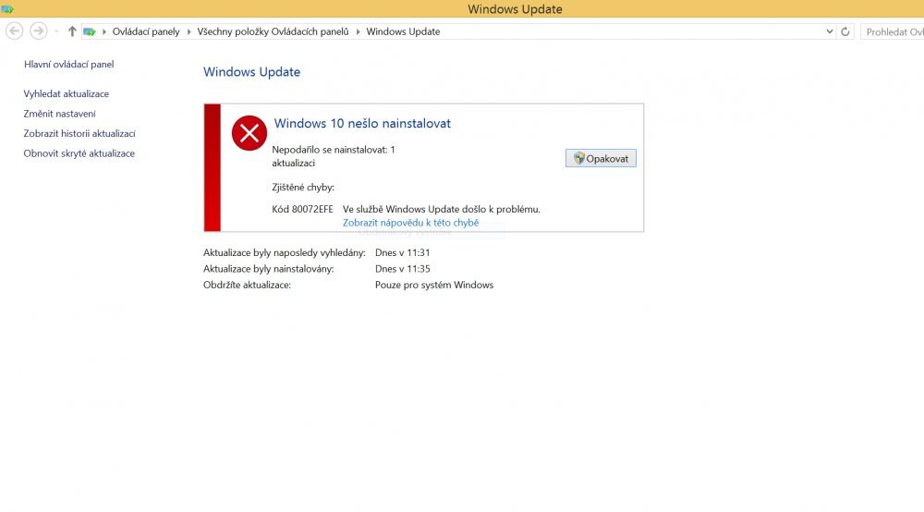Open Zobrazit nápovědu k této chybě link
The image size is (924, 512).
[x=410, y=223]
